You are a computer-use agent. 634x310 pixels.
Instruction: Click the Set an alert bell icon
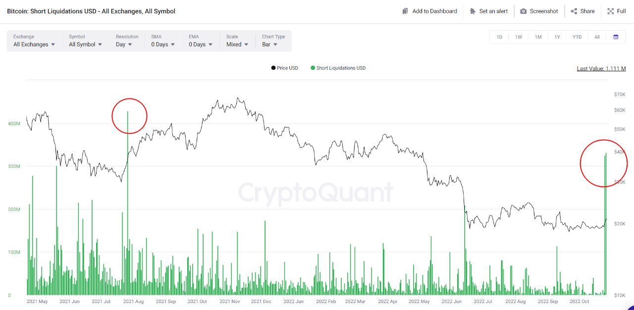[473, 11]
